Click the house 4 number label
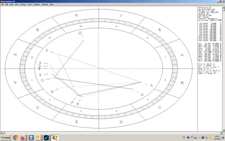The height and width of the screenshot is (141, 225). click(x=116, y=111)
